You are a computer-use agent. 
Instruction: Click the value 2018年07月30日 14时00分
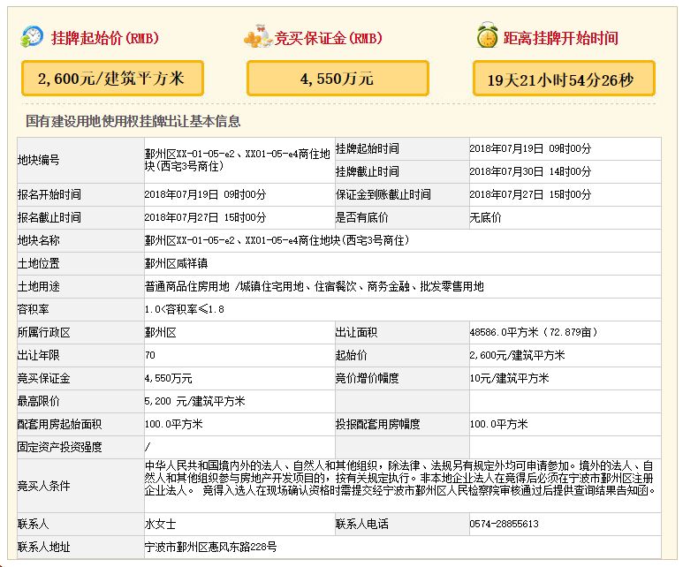[x=530, y=171]
